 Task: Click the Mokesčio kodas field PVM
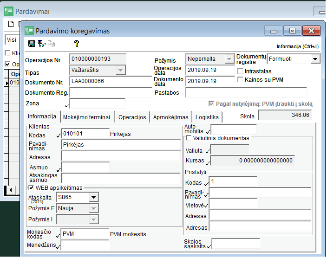(x=85, y=234)
